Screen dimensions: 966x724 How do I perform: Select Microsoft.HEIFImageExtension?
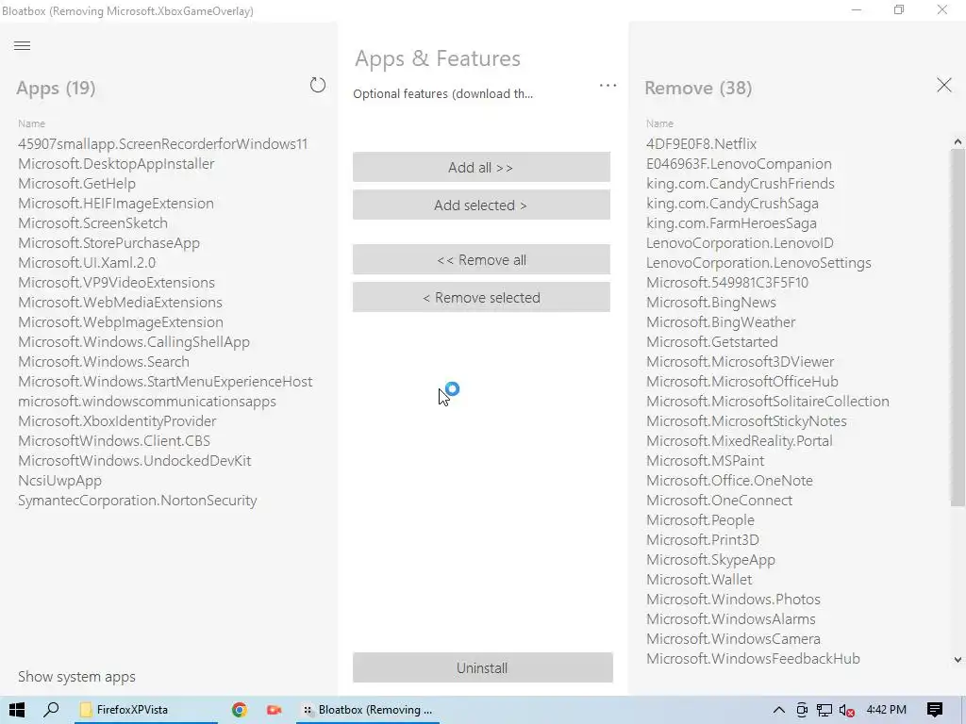[116, 204]
